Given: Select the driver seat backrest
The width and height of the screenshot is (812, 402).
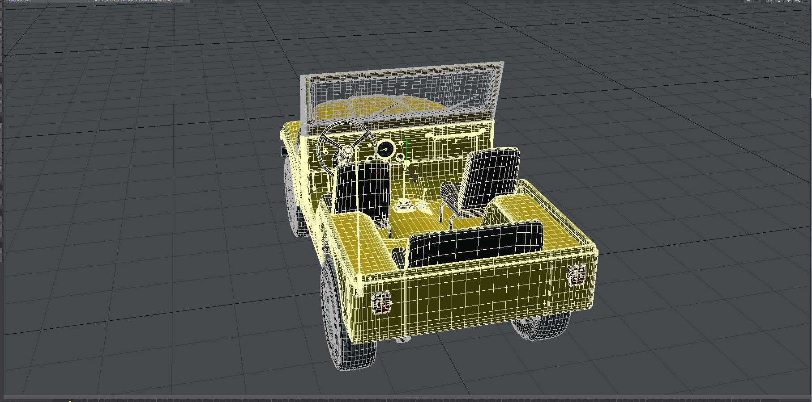Looking at the screenshot, I should (x=363, y=190).
